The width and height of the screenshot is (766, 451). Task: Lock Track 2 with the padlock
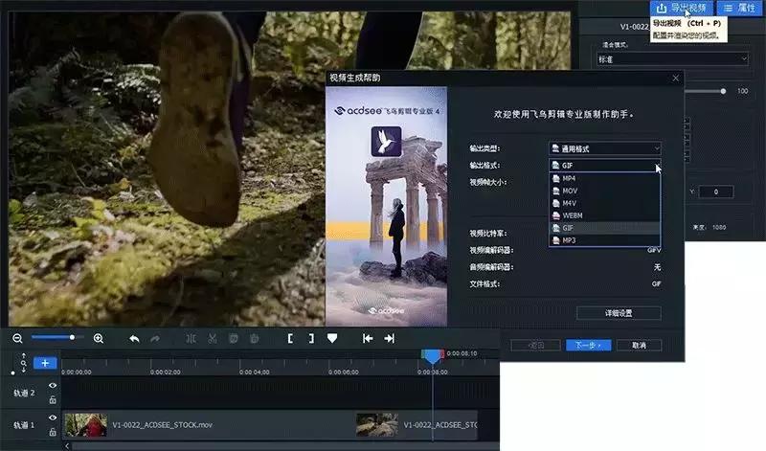53,400
